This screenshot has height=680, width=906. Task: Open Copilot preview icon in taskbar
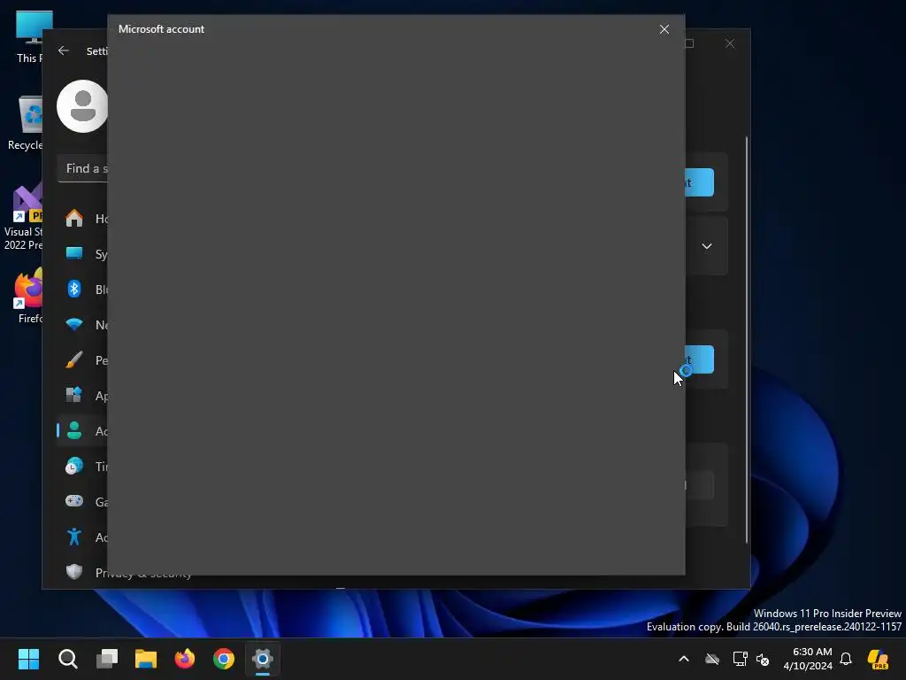[x=878, y=659]
